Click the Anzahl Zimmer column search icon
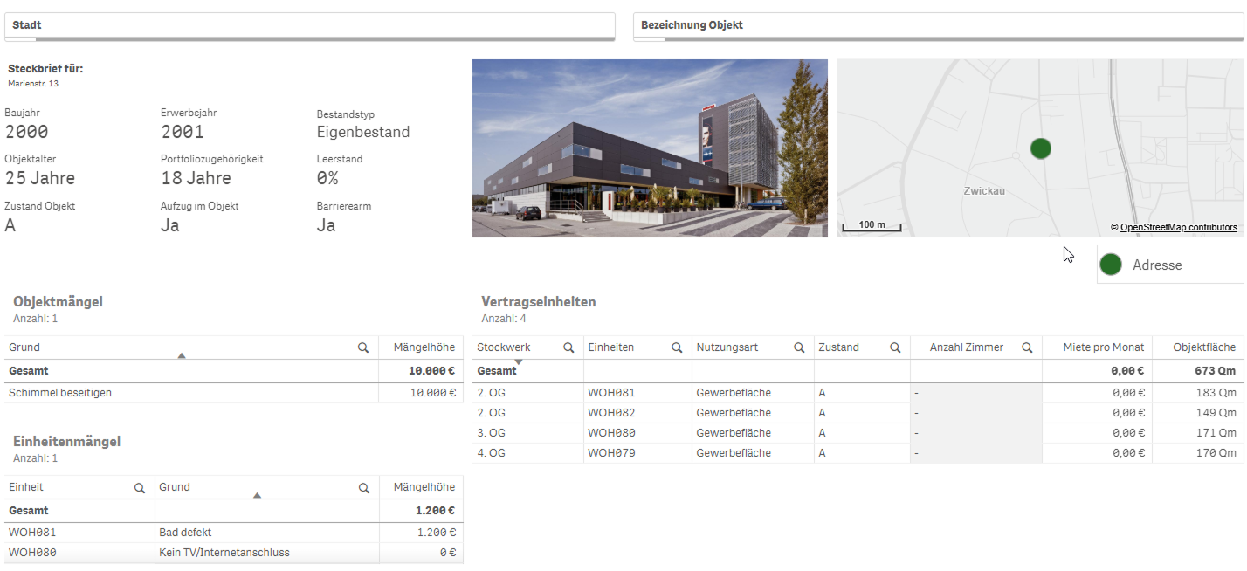 (1027, 347)
